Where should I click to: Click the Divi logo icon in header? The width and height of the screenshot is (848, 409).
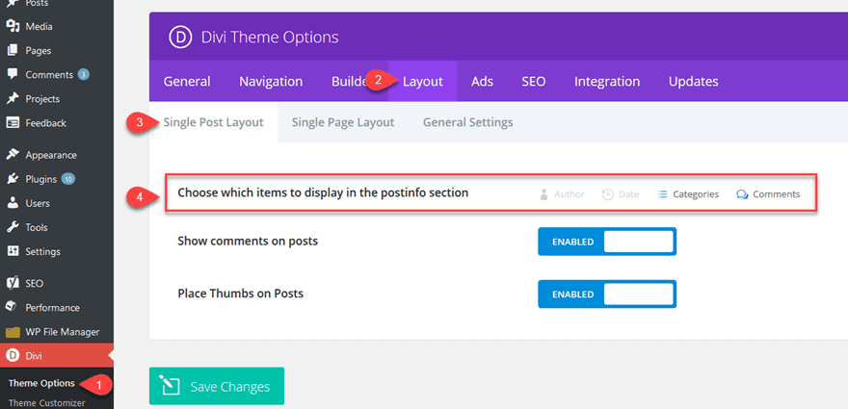[x=180, y=38]
